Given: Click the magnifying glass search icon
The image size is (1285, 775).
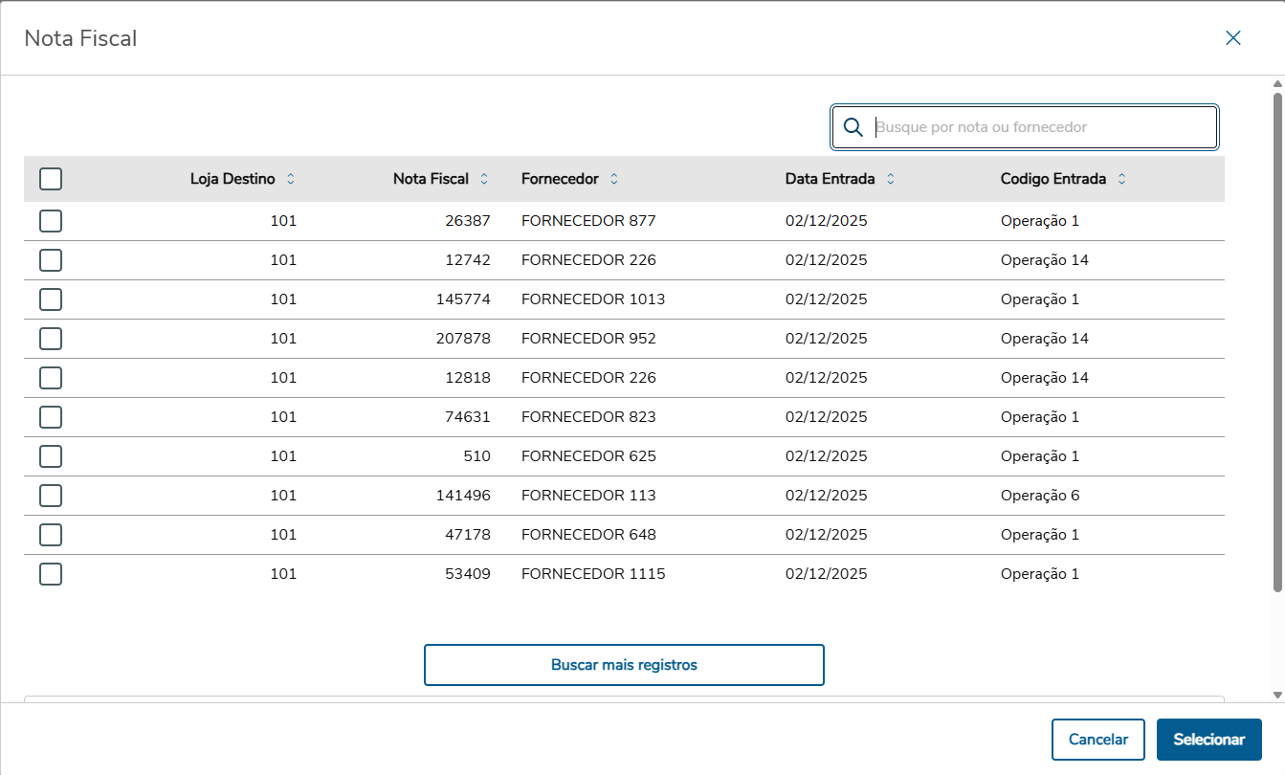Looking at the screenshot, I should (x=853, y=127).
